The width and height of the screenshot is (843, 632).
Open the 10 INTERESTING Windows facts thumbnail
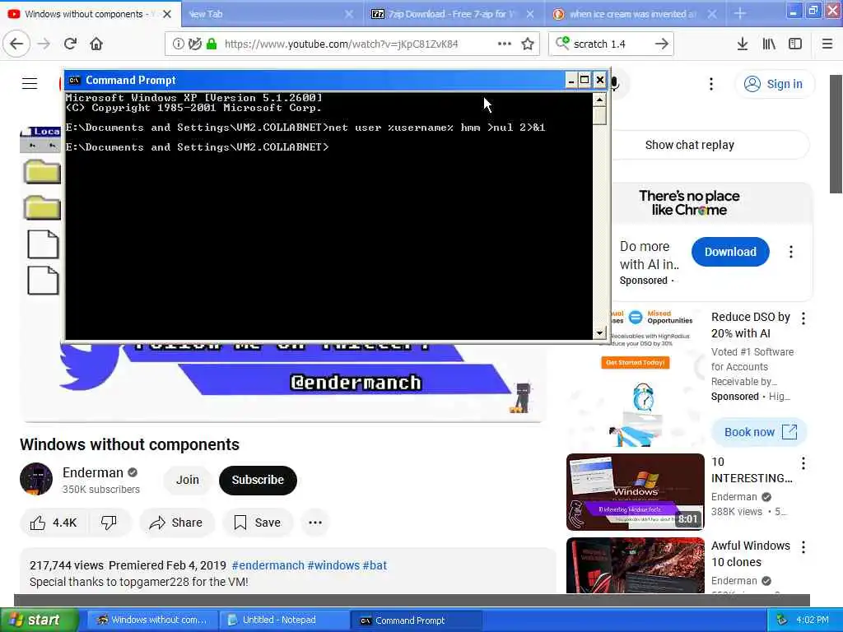(x=635, y=492)
